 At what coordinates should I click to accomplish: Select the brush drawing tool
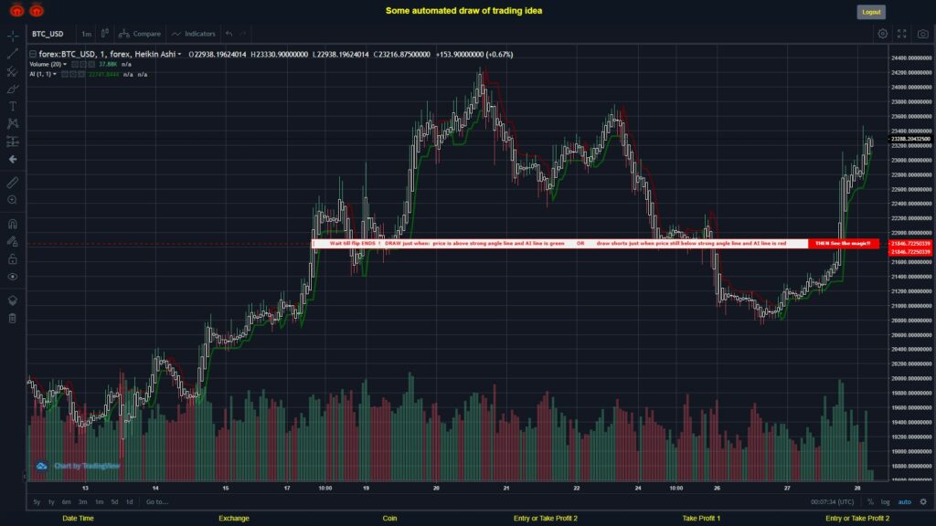13,89
